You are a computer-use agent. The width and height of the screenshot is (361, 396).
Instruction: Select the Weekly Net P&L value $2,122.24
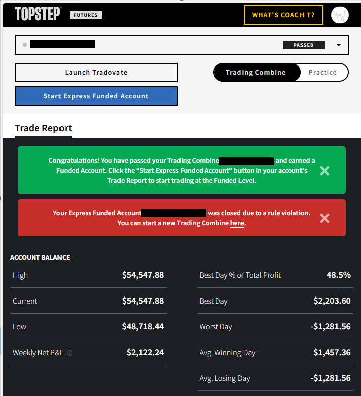point(145,352)
